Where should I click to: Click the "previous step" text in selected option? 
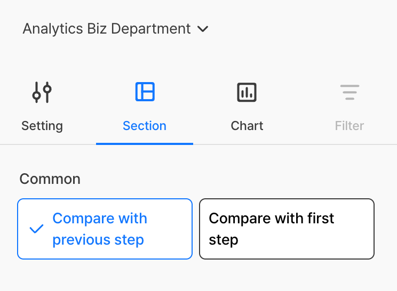pyautogui.click(x=98, y=240)
